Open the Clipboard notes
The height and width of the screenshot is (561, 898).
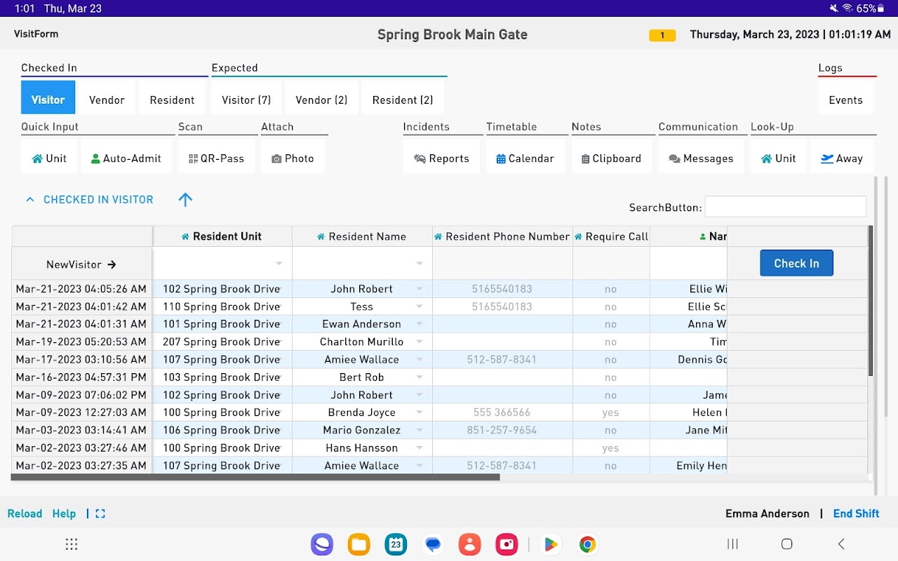point(611,158)
